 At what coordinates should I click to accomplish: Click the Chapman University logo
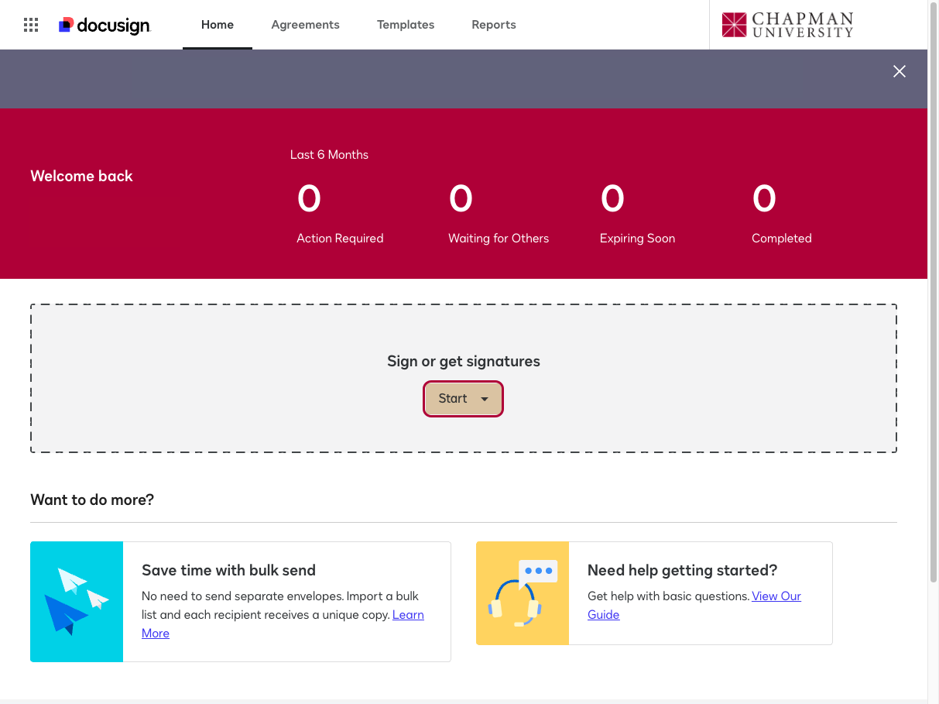click(x=786, y=25)
